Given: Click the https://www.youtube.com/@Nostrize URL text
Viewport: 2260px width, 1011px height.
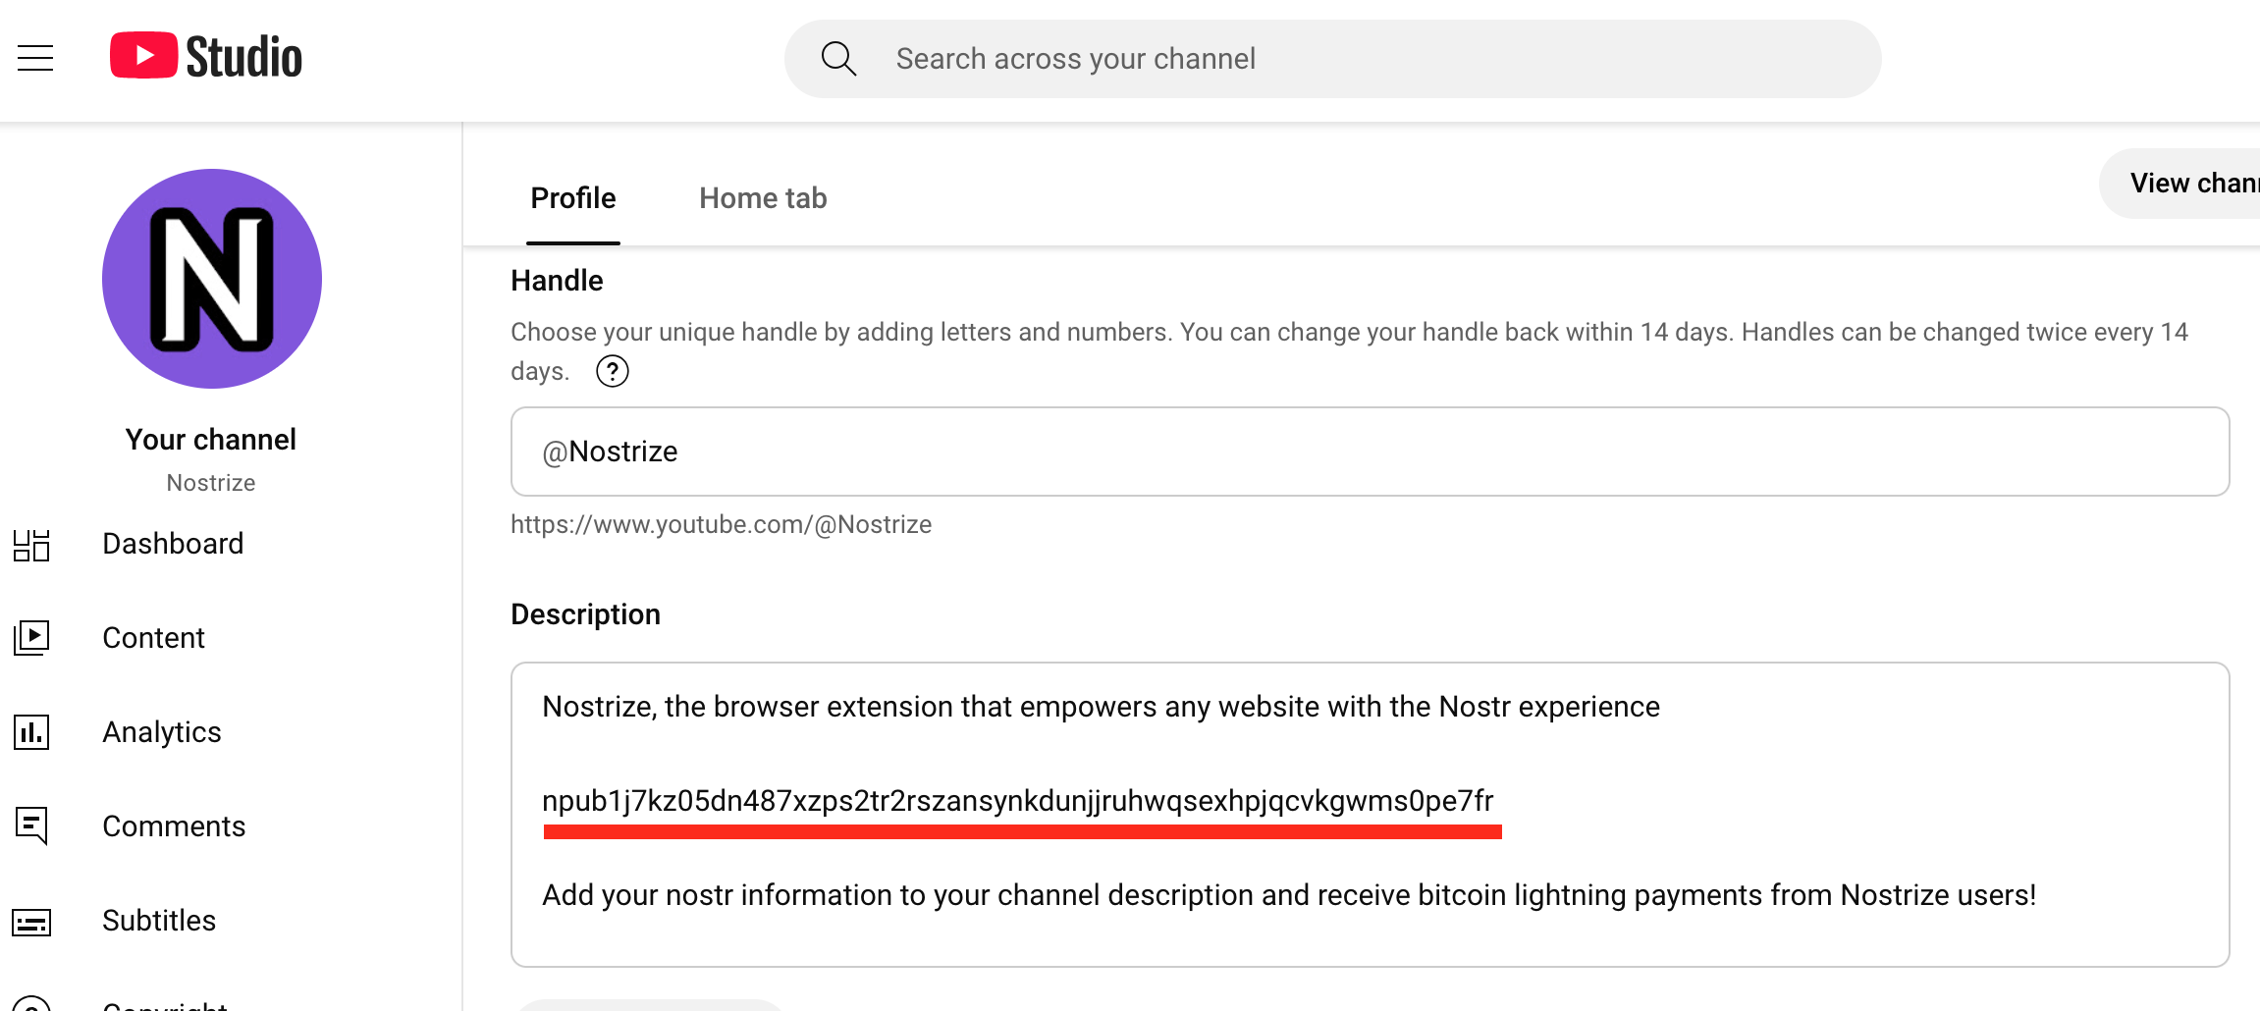Looking at the screenshot, I should click(722, 524).
